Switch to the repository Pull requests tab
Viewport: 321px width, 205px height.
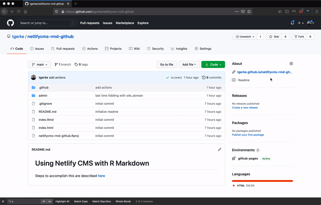[63, 49]
